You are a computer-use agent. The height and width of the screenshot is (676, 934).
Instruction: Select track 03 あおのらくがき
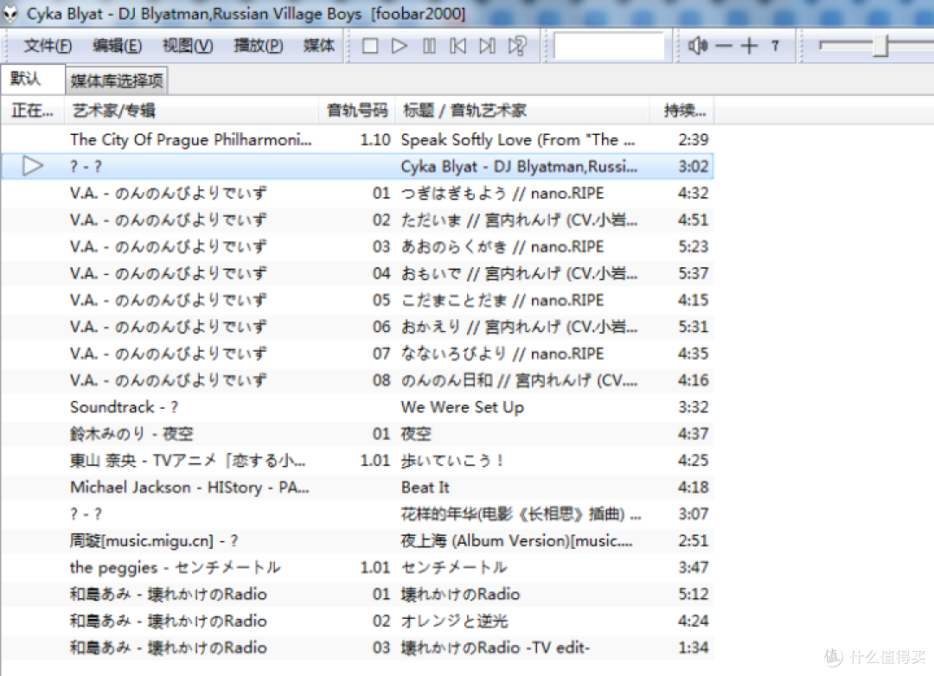click(357, 246)
